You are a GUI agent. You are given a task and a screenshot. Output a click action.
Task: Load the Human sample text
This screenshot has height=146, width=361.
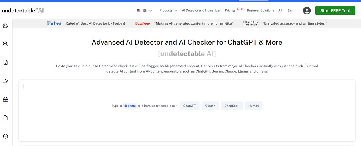[254, 106]
